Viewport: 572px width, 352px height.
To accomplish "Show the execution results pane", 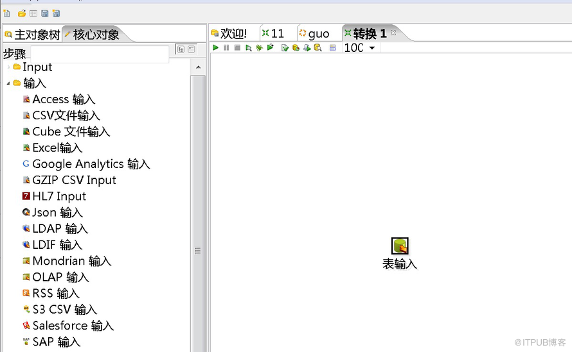I will (x=332, y=47).
